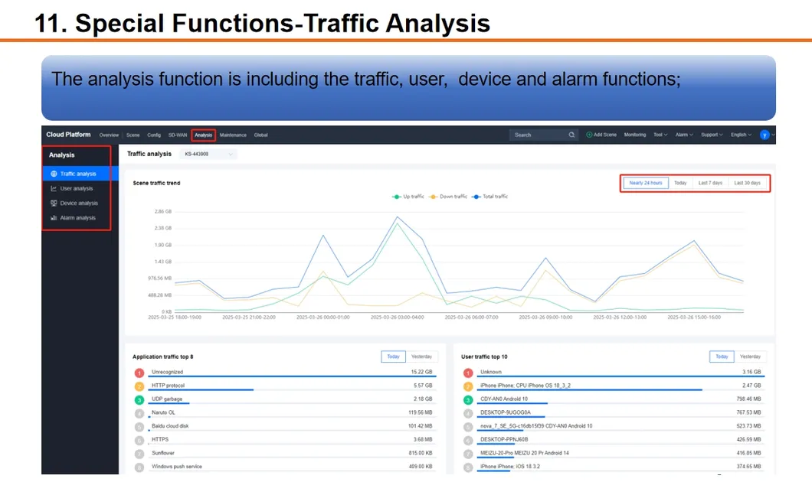Toggle the Total traffic legend color marker

(x=476, y=197)
